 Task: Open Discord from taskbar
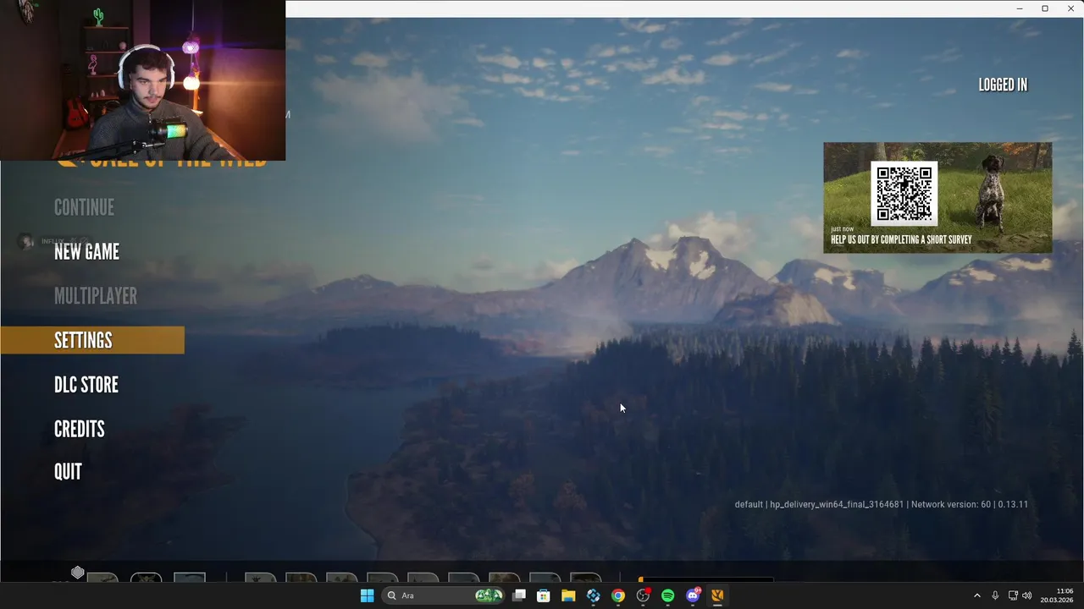pos(693,595)
